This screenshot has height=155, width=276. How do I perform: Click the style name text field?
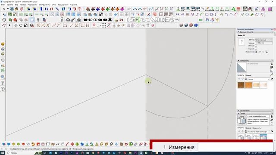[x=258, y=117]
